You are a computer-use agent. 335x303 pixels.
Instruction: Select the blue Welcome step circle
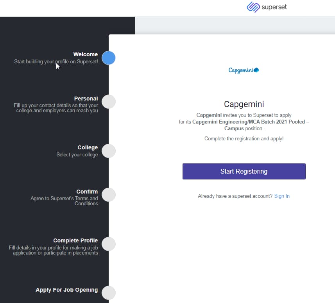(x=109, y=58)
